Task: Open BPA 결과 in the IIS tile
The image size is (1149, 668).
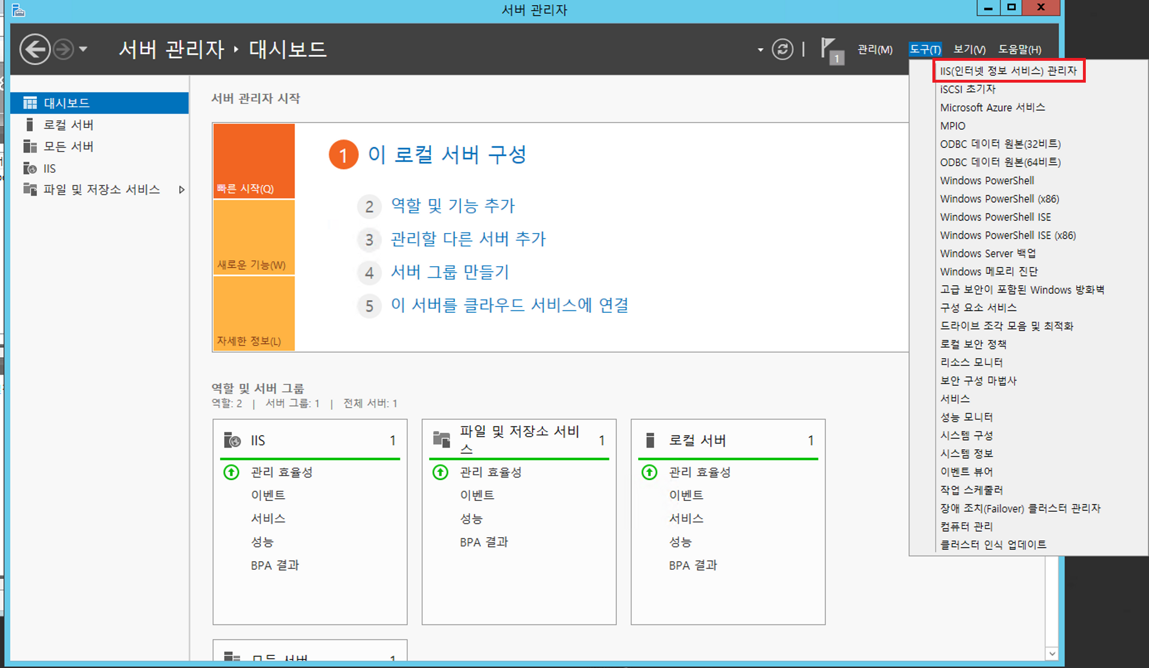Action: (275, 565)
